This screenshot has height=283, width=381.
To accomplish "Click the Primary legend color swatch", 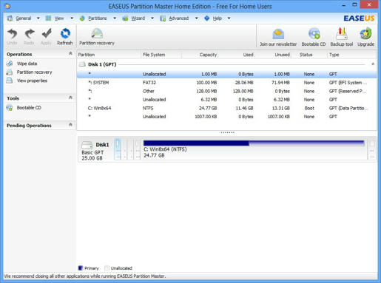I will pos(80,268).
